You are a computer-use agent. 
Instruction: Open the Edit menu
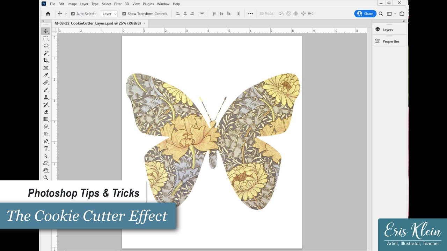coord(61,4)
